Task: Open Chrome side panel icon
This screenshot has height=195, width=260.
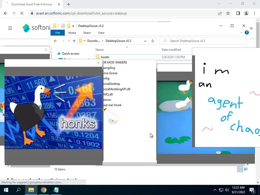Action: [238, 13]
